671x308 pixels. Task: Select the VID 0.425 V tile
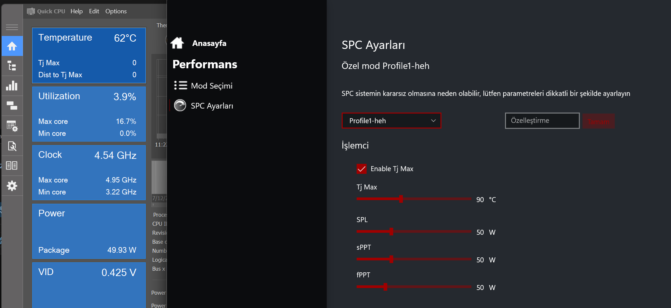click(x=89, y=285)
